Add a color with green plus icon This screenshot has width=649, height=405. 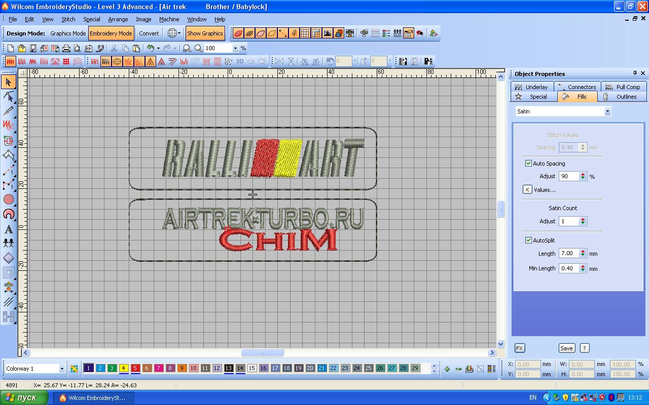click(x=447, y=369)
